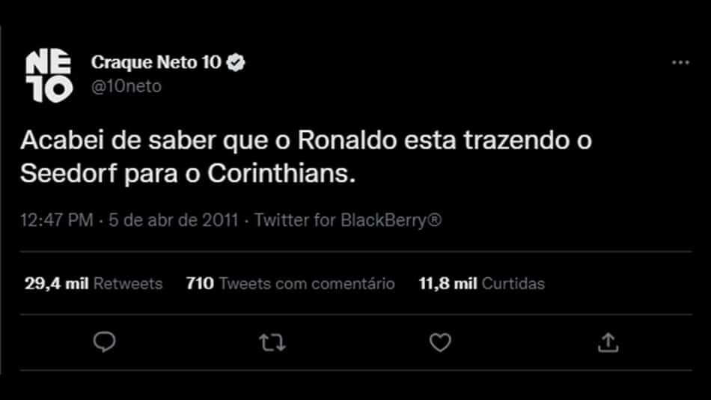View 710 Tweets com comentário
Viewport: 711px width, 400px height.
click(x=290, y=284)
